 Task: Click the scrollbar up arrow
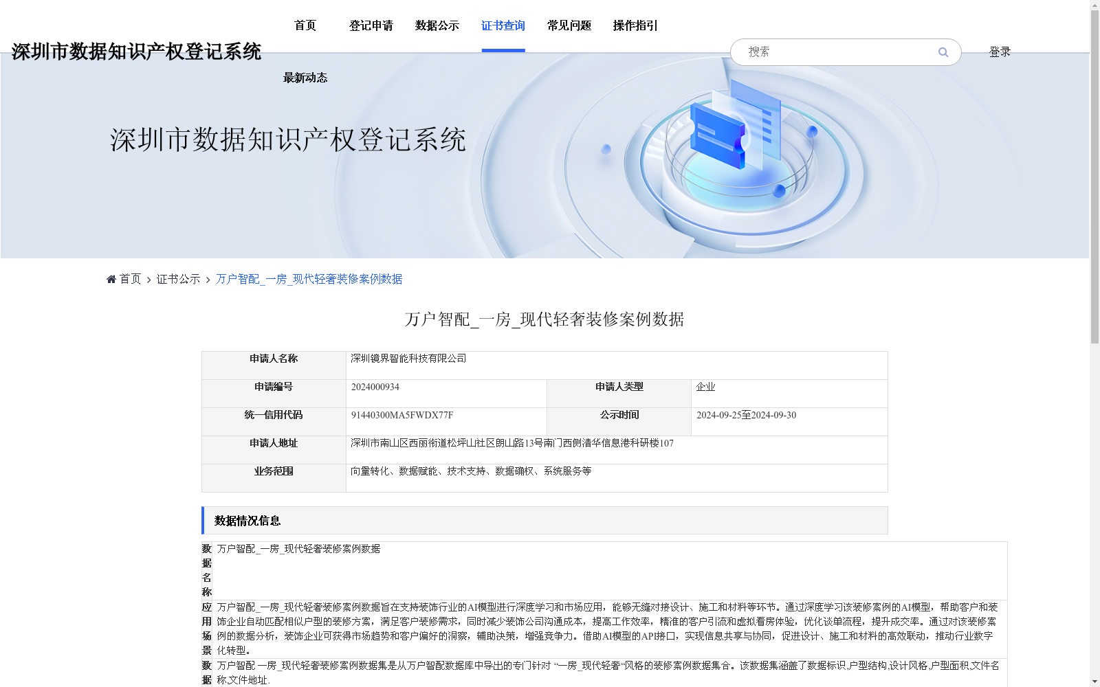pos(1094,5)
